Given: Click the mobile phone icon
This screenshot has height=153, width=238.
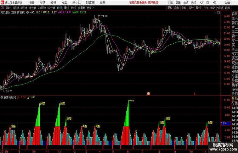Looking at the screenshot, I should tap(207, 3).
